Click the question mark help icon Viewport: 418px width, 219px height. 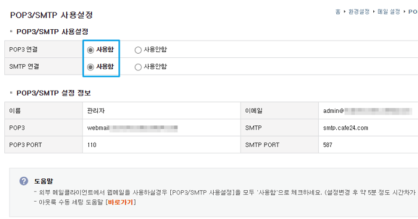[24, 181]
